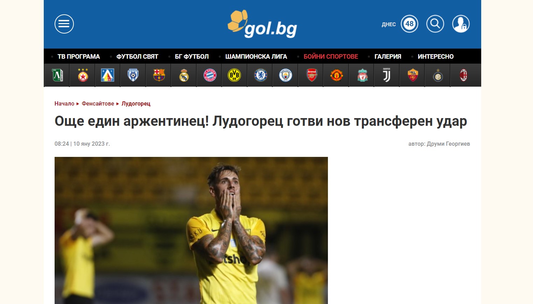Go to Начало breadcrumb link

64,103
